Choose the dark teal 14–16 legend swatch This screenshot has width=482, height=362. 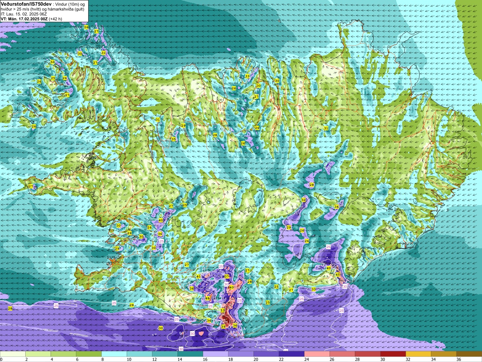point(190,354)
